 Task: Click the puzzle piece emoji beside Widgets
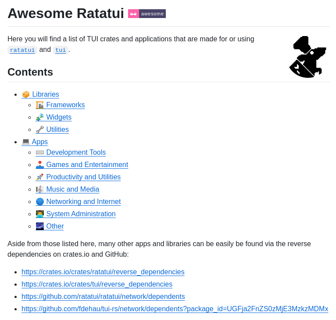click(x=40, y=117)
